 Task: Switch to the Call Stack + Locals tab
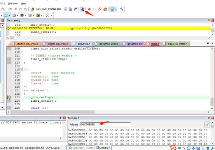click(x=81, y=148)
